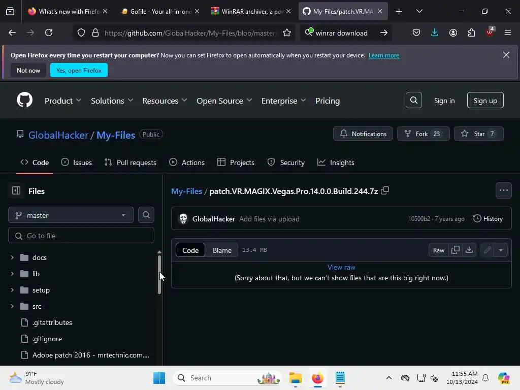
Task: Click GlobalHacker avatar in commit row
Action: point(183,218)
